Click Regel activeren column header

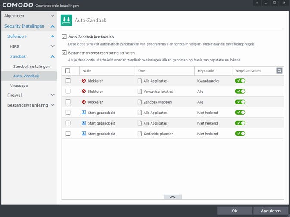coord(248,71)
